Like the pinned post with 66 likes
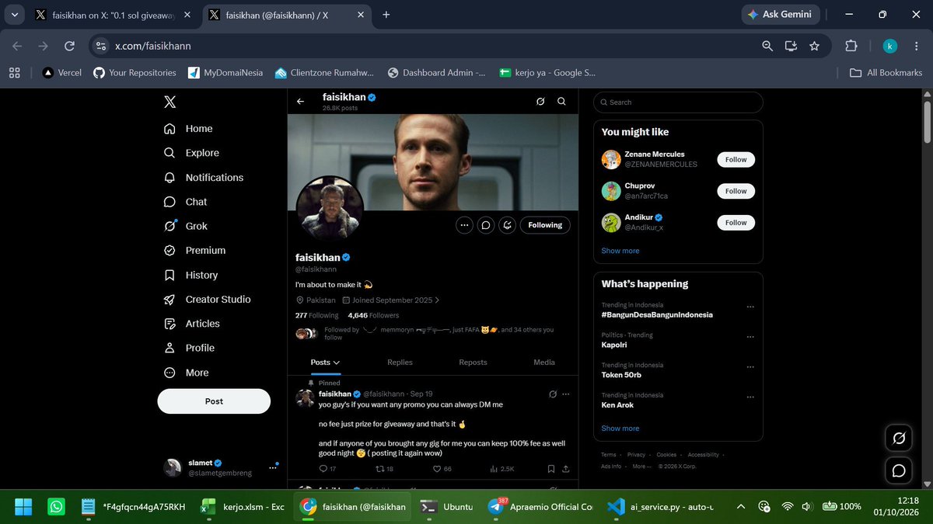This screenshot has width=933, height=524. (x=442, y=469)
